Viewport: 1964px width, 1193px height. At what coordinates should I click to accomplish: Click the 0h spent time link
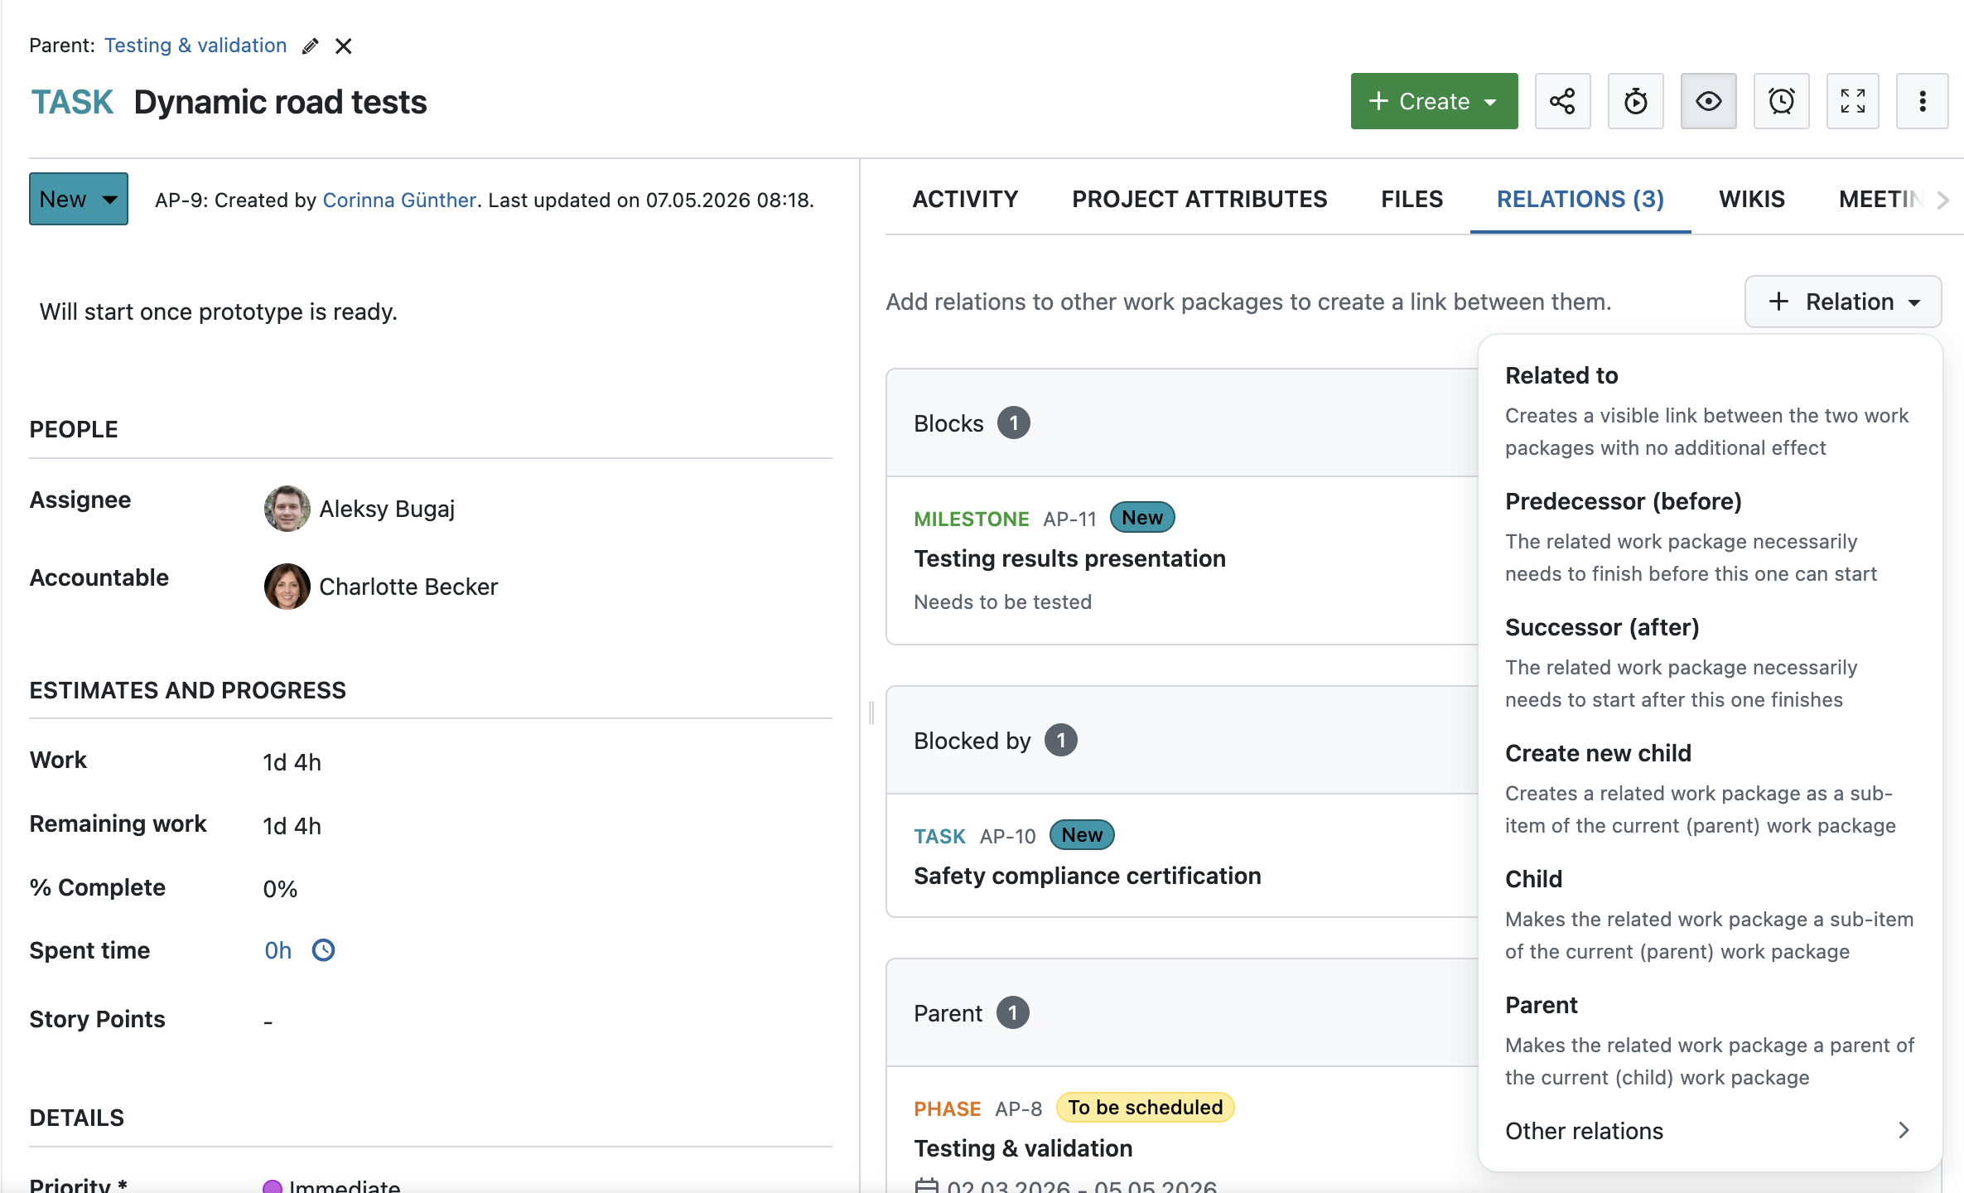[278, 950]
